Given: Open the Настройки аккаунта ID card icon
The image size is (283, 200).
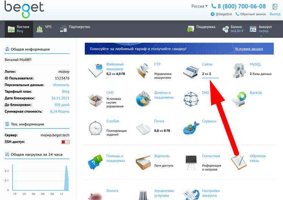Looking at the screenshot, I should pos(191,195).
